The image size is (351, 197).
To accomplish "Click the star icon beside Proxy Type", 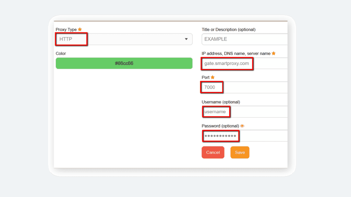I will [x=80, y=29].
